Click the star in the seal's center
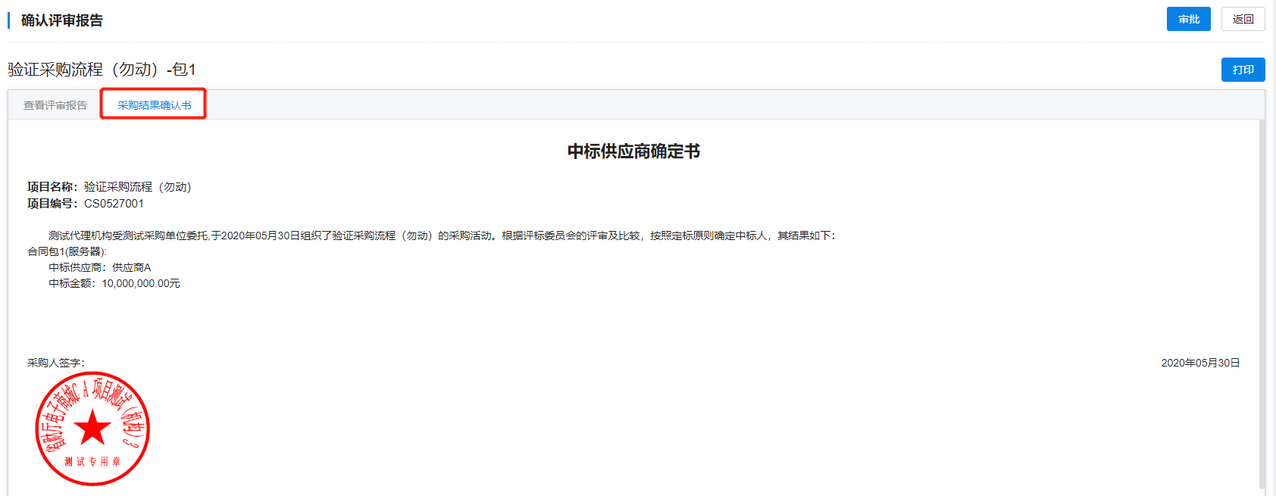1276x496 pixels. point(92,428)
